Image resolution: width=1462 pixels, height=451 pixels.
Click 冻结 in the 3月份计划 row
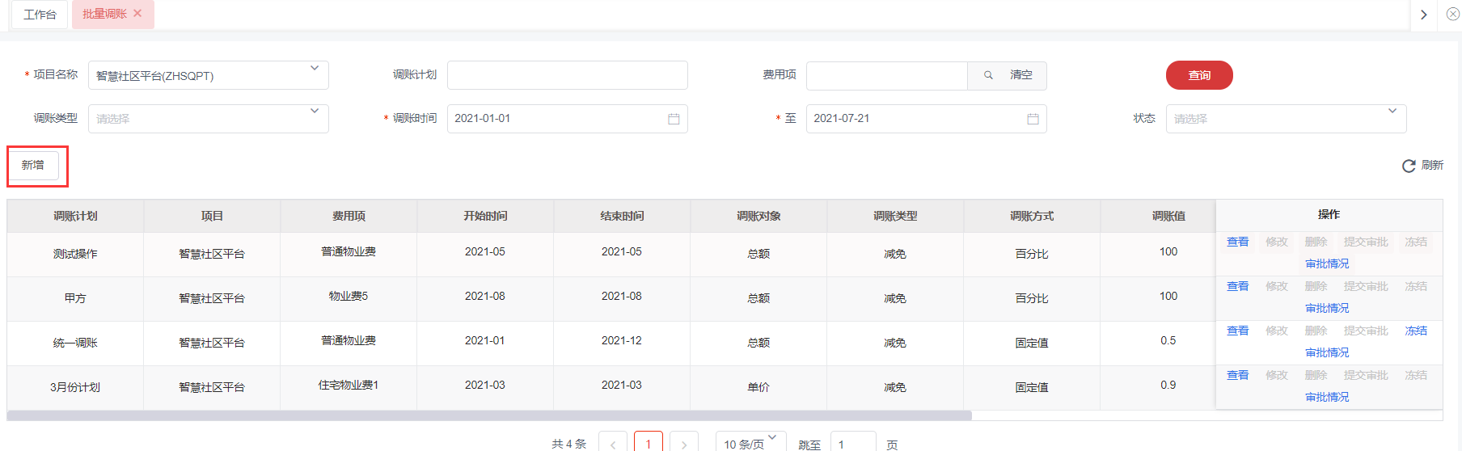click(1416, 375)
